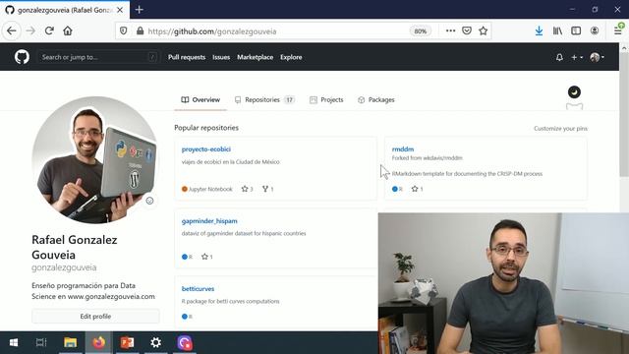This screenshot has width=629, height=354.
Task: Open the page actions three-dot menu
Action: (x=450, y=30)
